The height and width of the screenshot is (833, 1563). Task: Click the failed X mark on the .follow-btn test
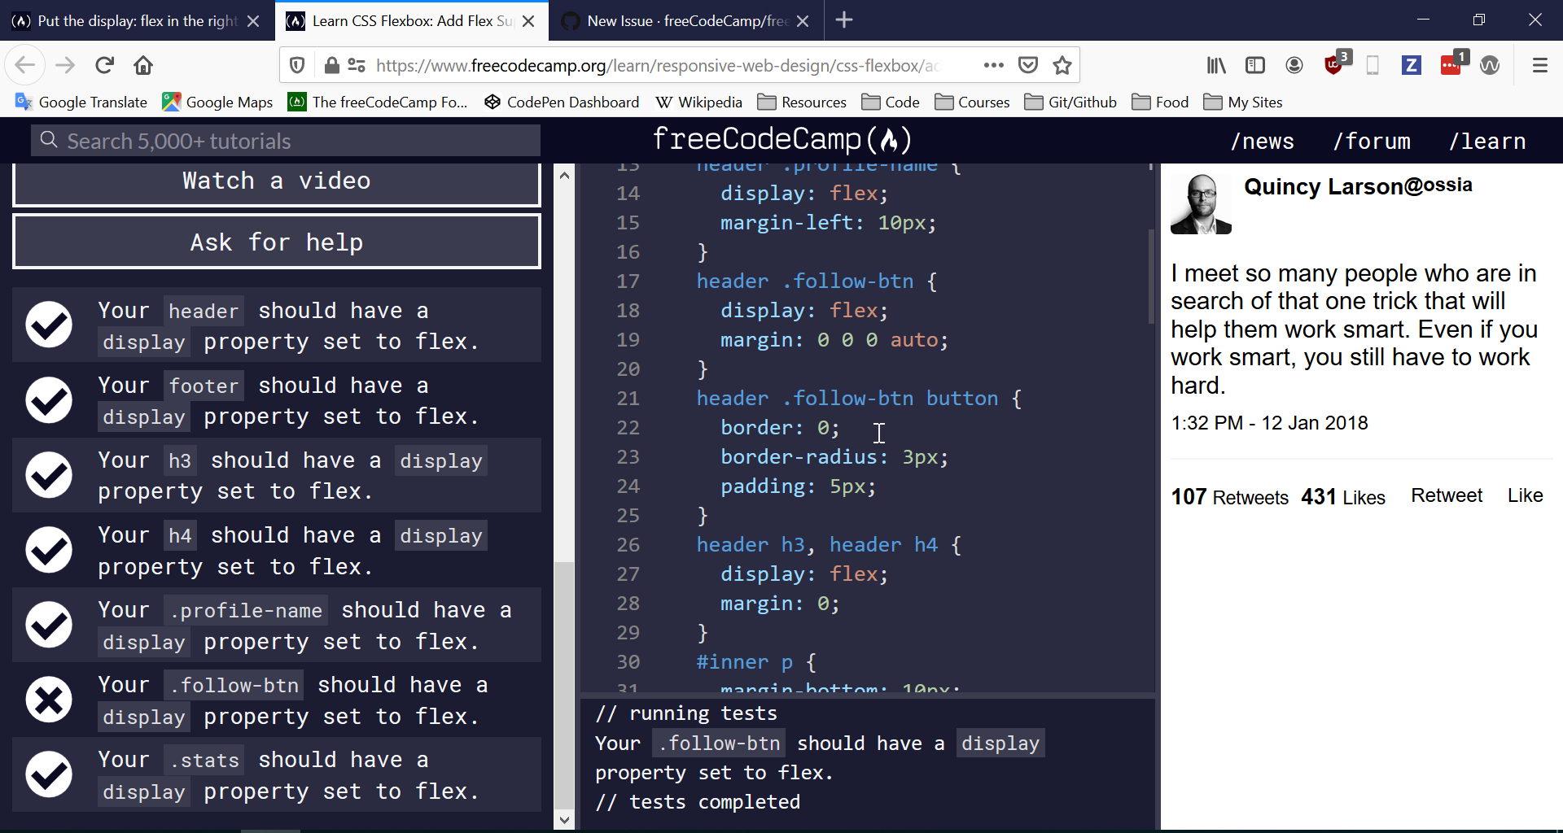[49, 700]
